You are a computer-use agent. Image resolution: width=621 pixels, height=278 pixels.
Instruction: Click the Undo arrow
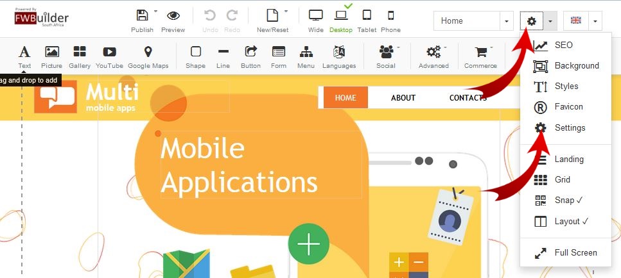210,16
